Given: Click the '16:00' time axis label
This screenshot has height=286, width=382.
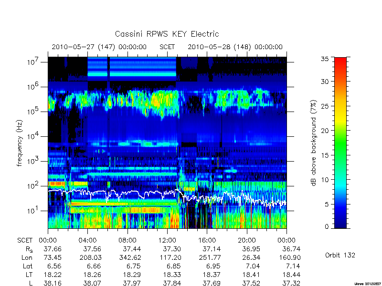Looking at the screenshot, I should (207, 240).
